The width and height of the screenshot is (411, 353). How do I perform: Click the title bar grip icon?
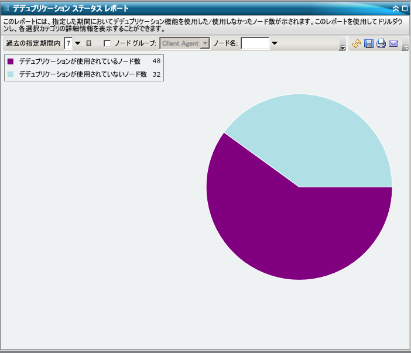(x=6, y=9)
